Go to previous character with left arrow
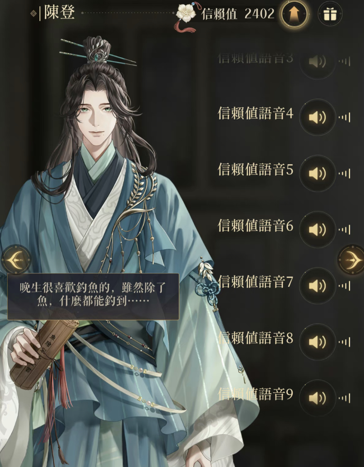 coord(16,259)
